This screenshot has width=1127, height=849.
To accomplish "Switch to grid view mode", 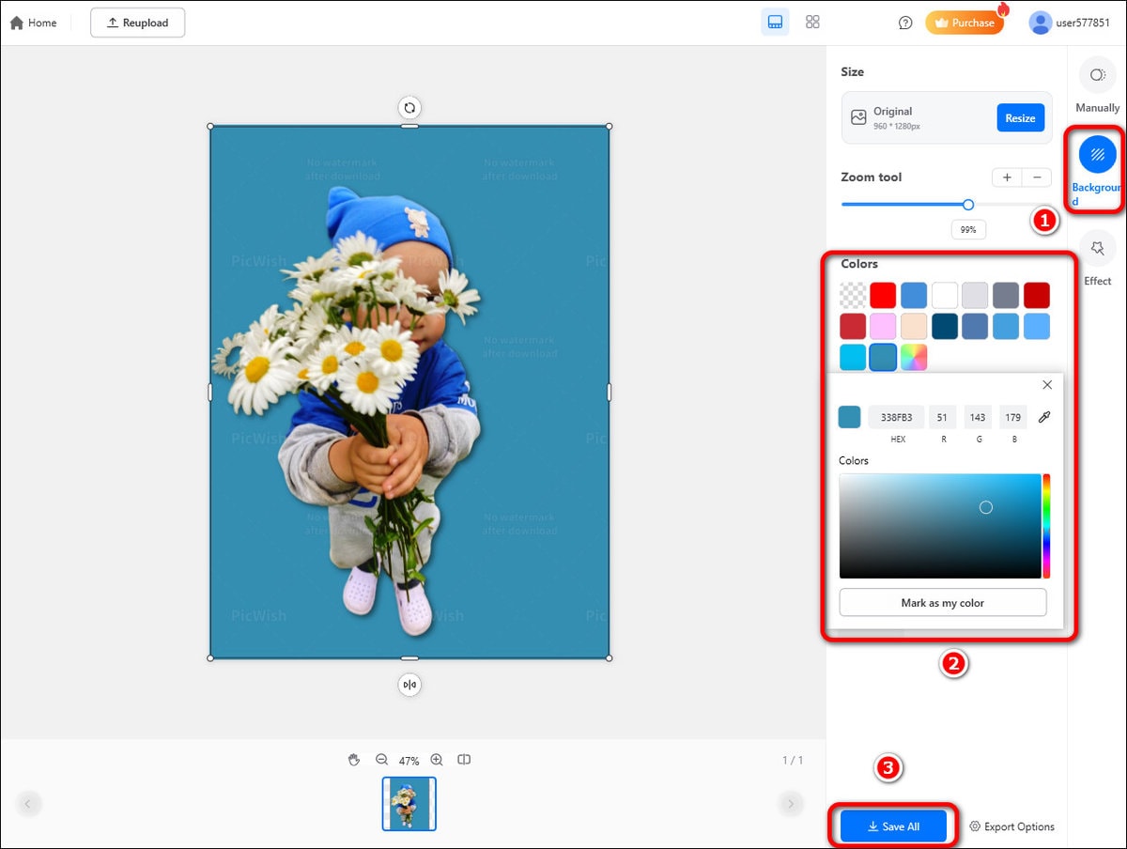I will tap(813, 23).
